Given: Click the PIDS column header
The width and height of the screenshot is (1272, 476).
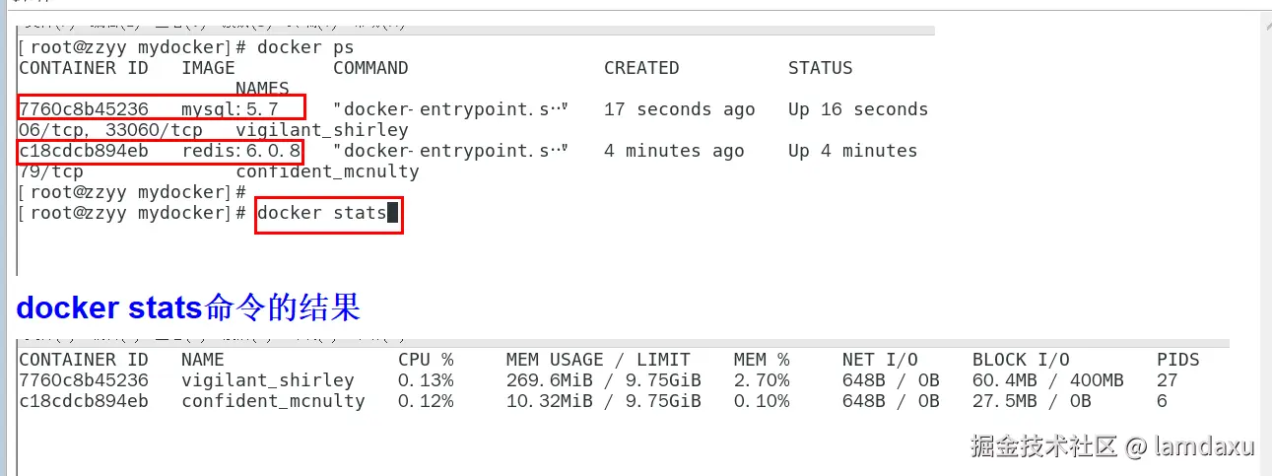Looking at the screenshot, I should click(x=1178, y=360).
